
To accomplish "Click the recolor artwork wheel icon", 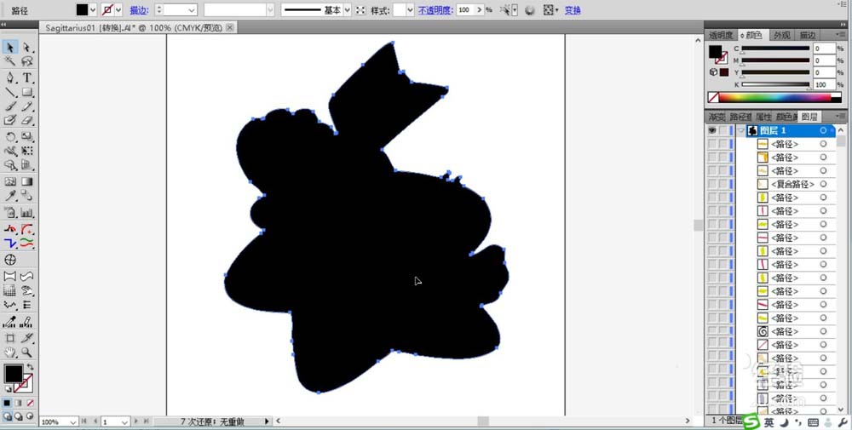I will click(x=530, y=9).
